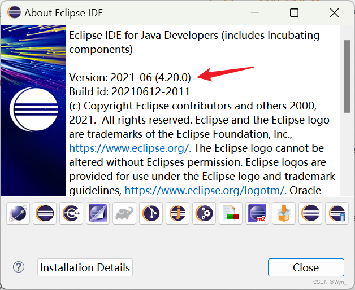Screen dimensions: 355x290
Task: Click the Maven m2 feature icon
Action: (x=257, y=213)
